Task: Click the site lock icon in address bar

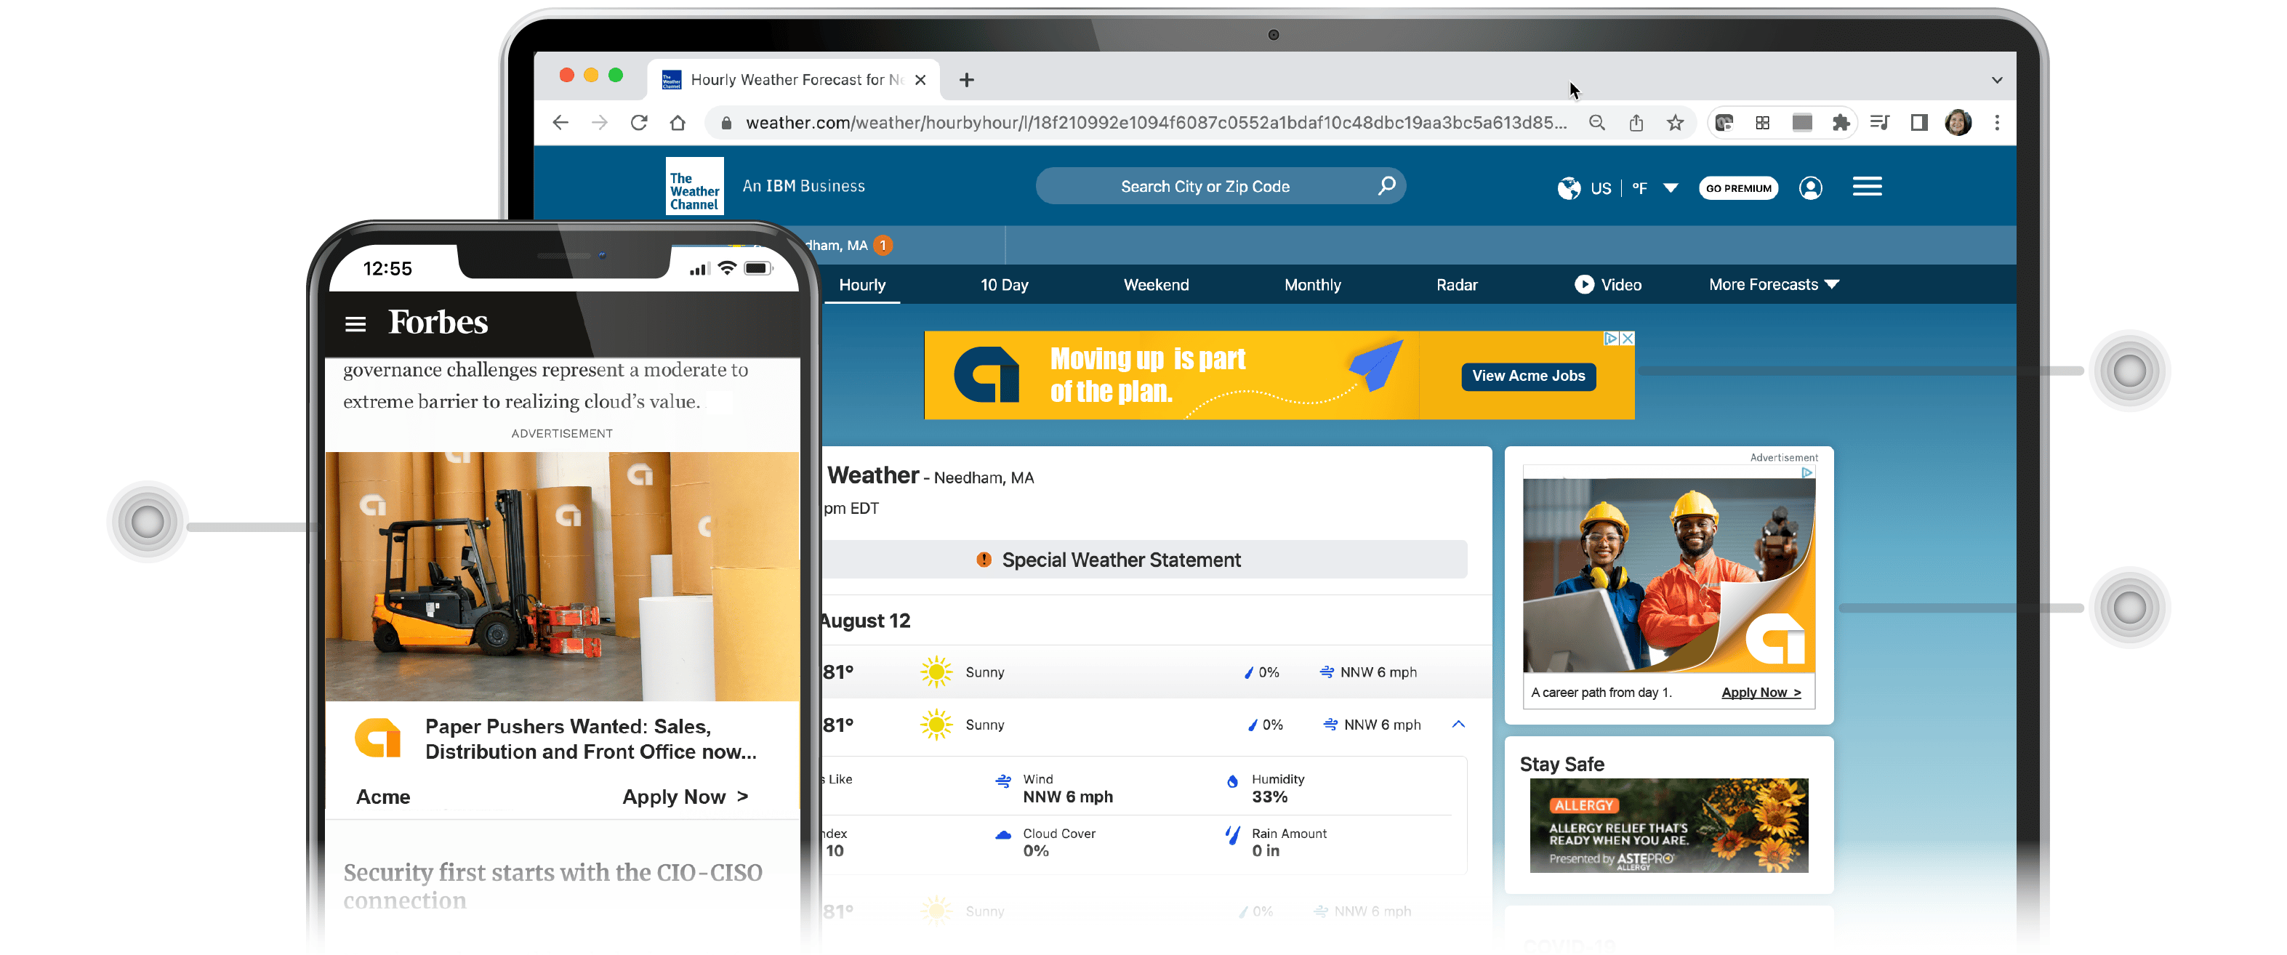Action: click(726, 123)
